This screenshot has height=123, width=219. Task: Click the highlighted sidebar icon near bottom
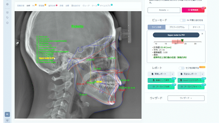pos(7,114)
